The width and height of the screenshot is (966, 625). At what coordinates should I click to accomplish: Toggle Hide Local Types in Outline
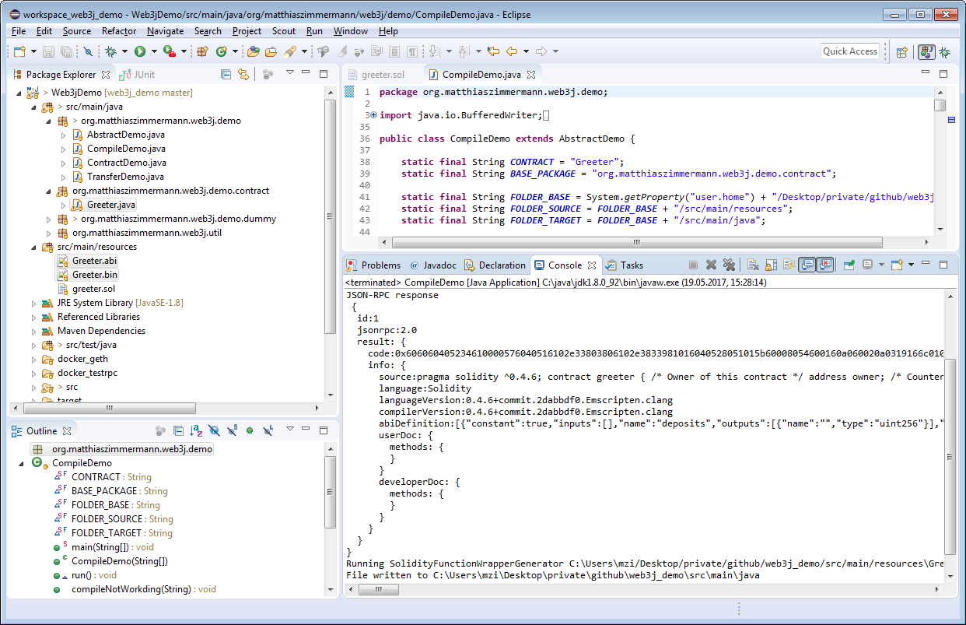point(268,430)
